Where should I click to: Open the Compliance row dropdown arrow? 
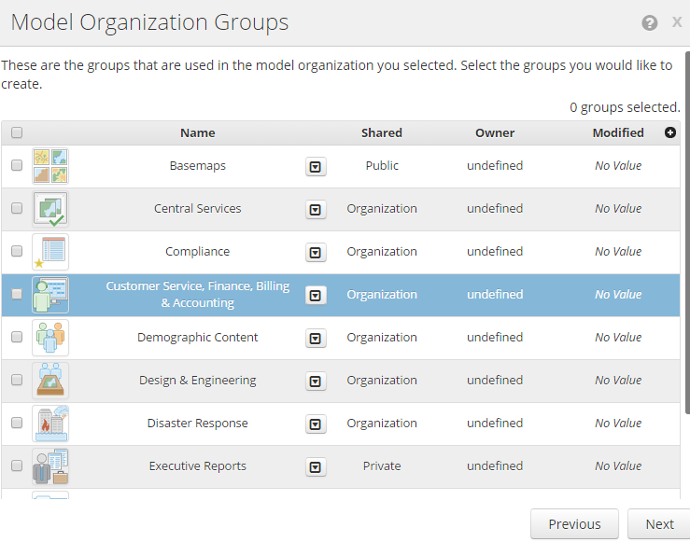click(x=316, y=253)
